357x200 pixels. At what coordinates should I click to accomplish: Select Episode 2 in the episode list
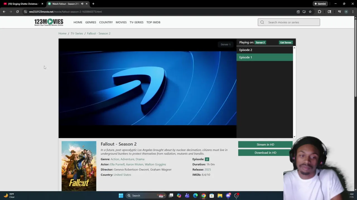pyautogui.click(x=265, y=50)
